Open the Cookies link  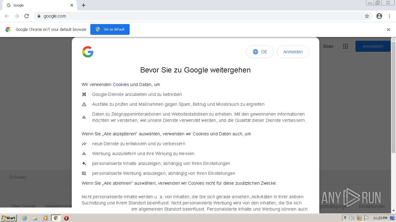[x=121, y=84]
